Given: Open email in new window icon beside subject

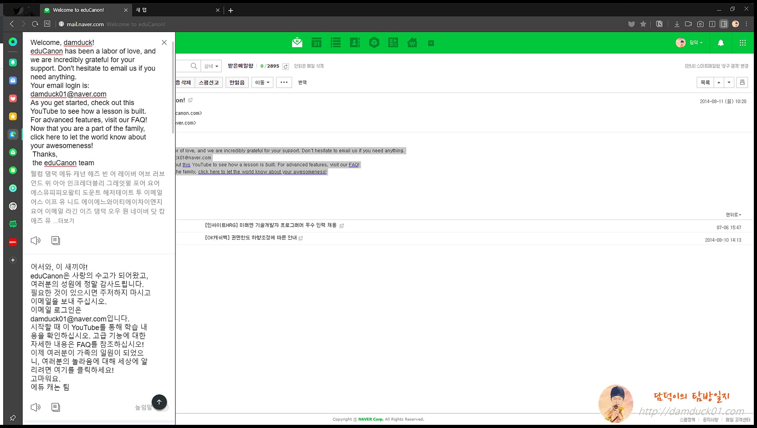Looking at the screenshot, I should (x=190, y=100).
